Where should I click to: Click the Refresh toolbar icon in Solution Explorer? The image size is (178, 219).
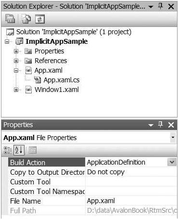[40, 19]
